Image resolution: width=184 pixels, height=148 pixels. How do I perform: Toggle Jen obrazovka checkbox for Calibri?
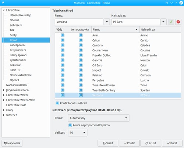81,40
